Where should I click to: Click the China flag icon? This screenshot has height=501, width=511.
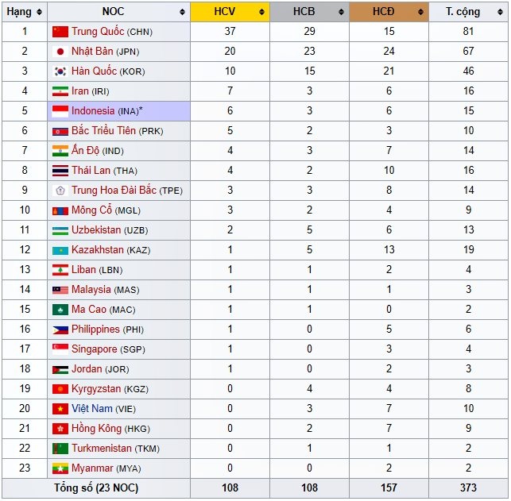click(x=60, y=32)
